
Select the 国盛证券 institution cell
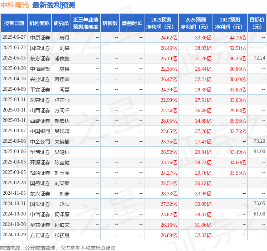click(x=40, y=183)
